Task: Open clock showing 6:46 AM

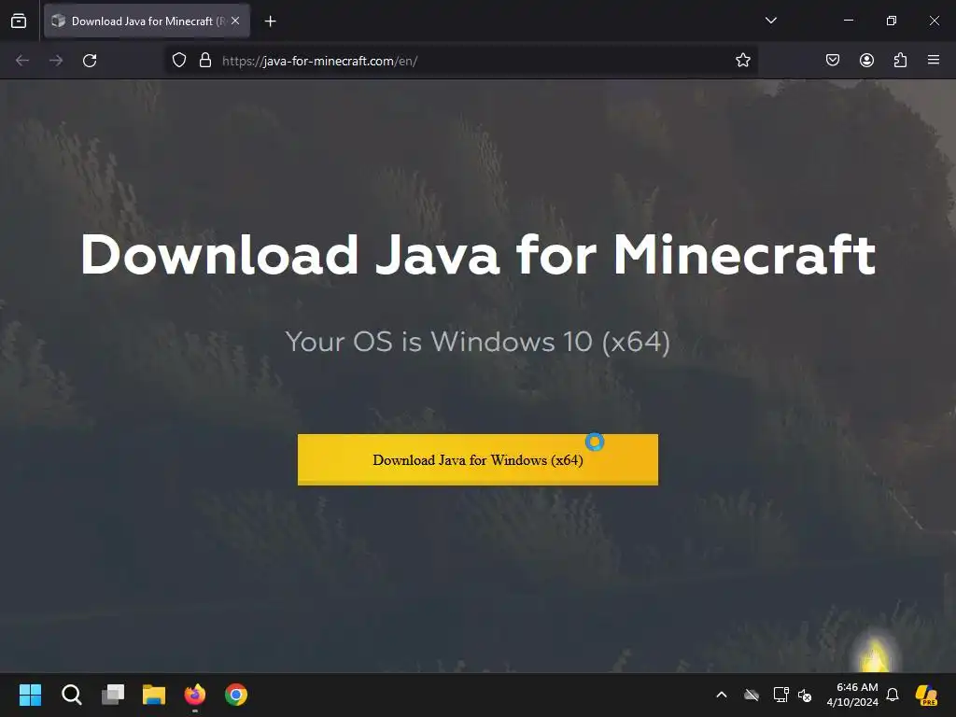Action: [x=852, y=695]
